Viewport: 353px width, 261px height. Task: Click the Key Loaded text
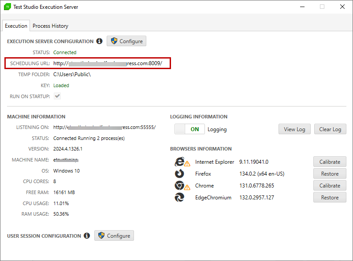[61, 85]
